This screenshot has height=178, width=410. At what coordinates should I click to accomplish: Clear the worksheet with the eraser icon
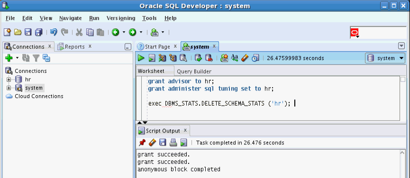pyautogui.click(x=245, y=58)
